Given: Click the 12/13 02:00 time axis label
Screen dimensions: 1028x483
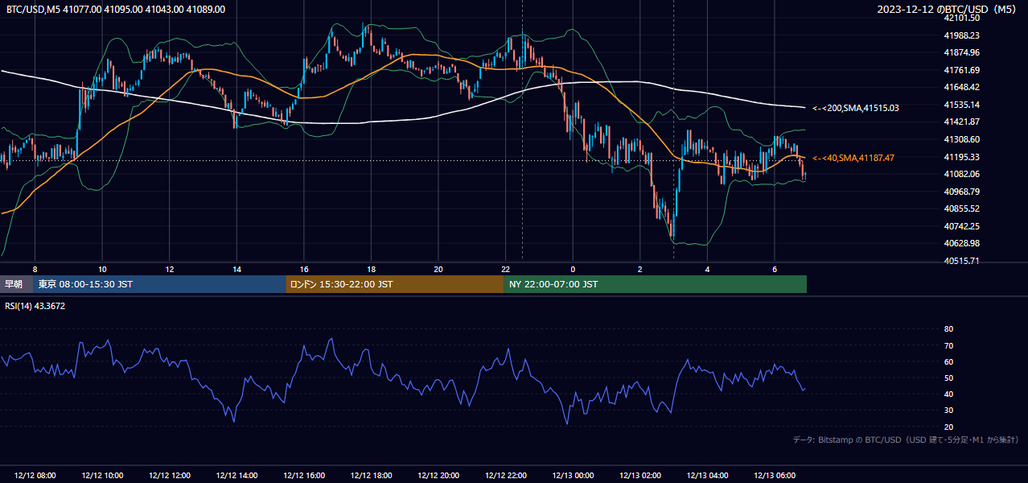Looking at the screenshot, I should coord(640,475).
